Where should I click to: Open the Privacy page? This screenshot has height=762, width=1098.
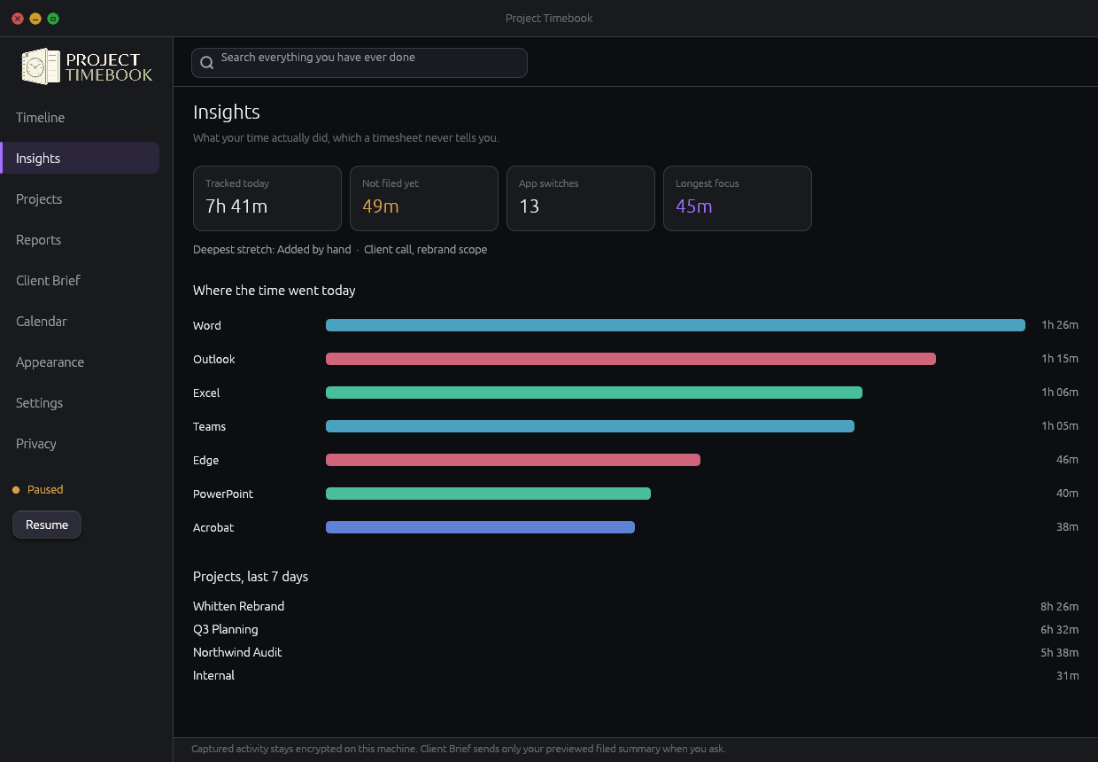(80, 443)
